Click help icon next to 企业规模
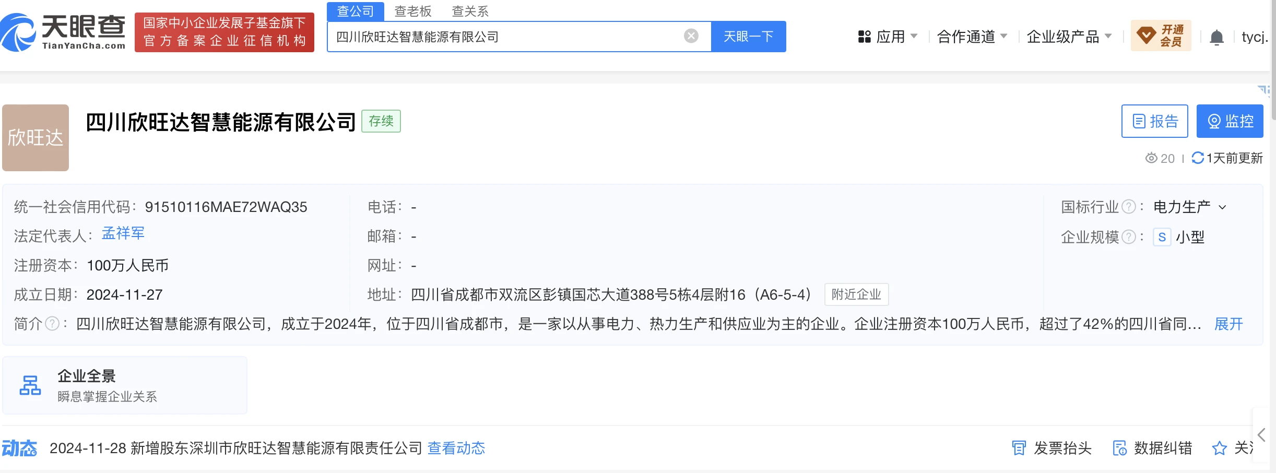Screen dimensions: 1276x473 click(1129, 238)
